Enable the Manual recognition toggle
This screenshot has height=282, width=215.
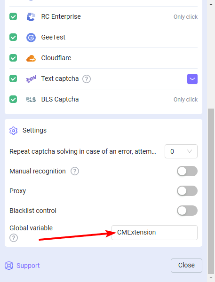pyautogui.click(x=187, y=171)
